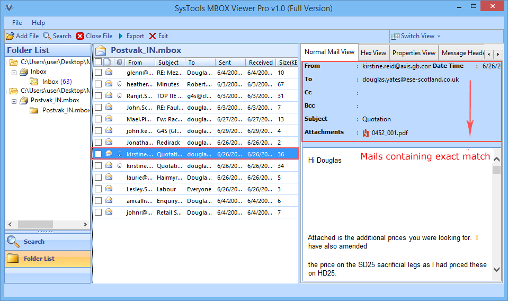Open the File menu
Screen dimensions: 508x301
click(x=17, y=23)
